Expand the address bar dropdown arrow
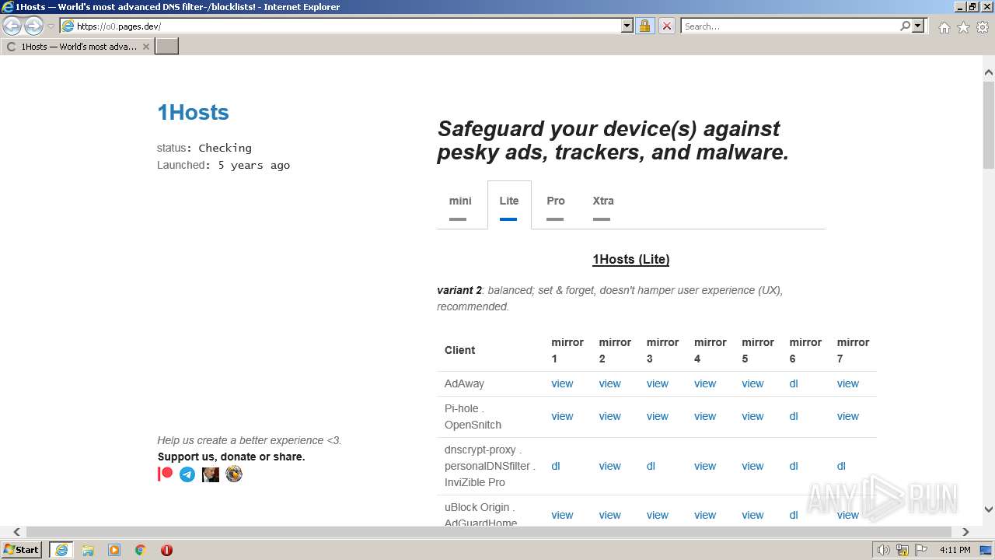This screenshot has height=560, width=995. (627, 26)
